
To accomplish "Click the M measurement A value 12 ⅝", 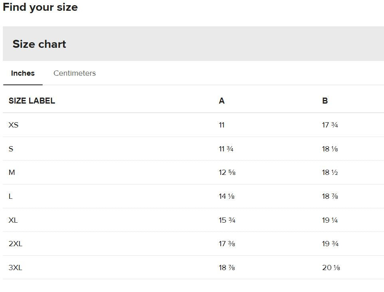I will [x=227, y=172].
